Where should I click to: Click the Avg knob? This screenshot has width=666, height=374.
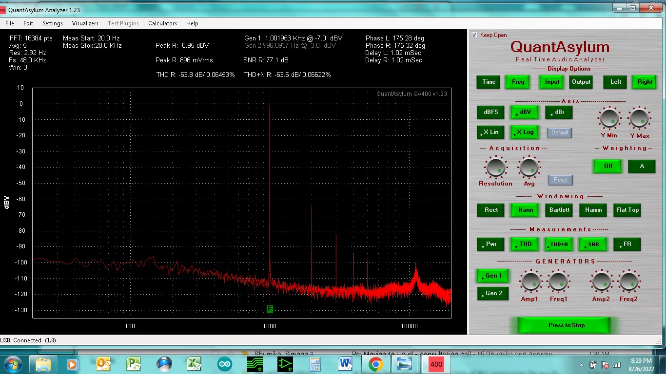(x=529, y=167)
